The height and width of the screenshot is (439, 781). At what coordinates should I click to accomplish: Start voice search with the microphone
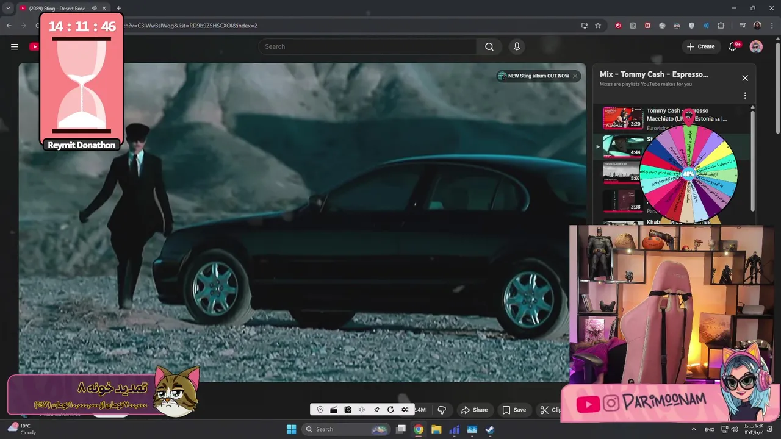(x=517, y=46)
